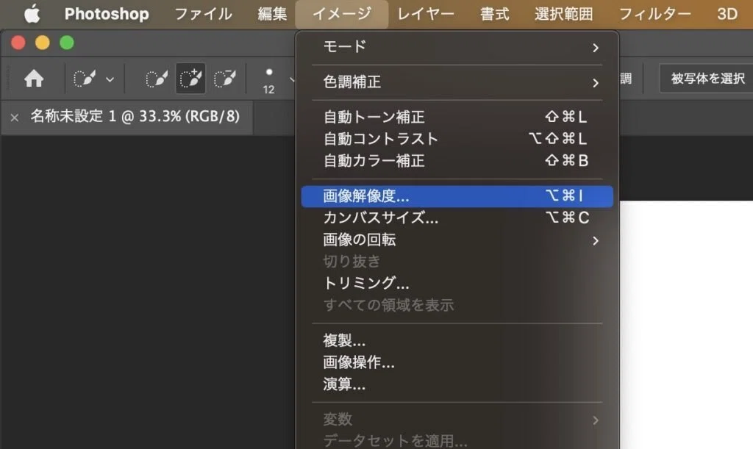Select the New Selection brush mode icon
The width and height of the screenshot is (753, 449).
[x=157, y=79]
